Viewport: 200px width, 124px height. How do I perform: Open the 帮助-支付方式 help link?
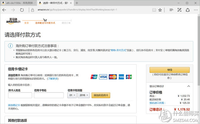coord(118,50)
